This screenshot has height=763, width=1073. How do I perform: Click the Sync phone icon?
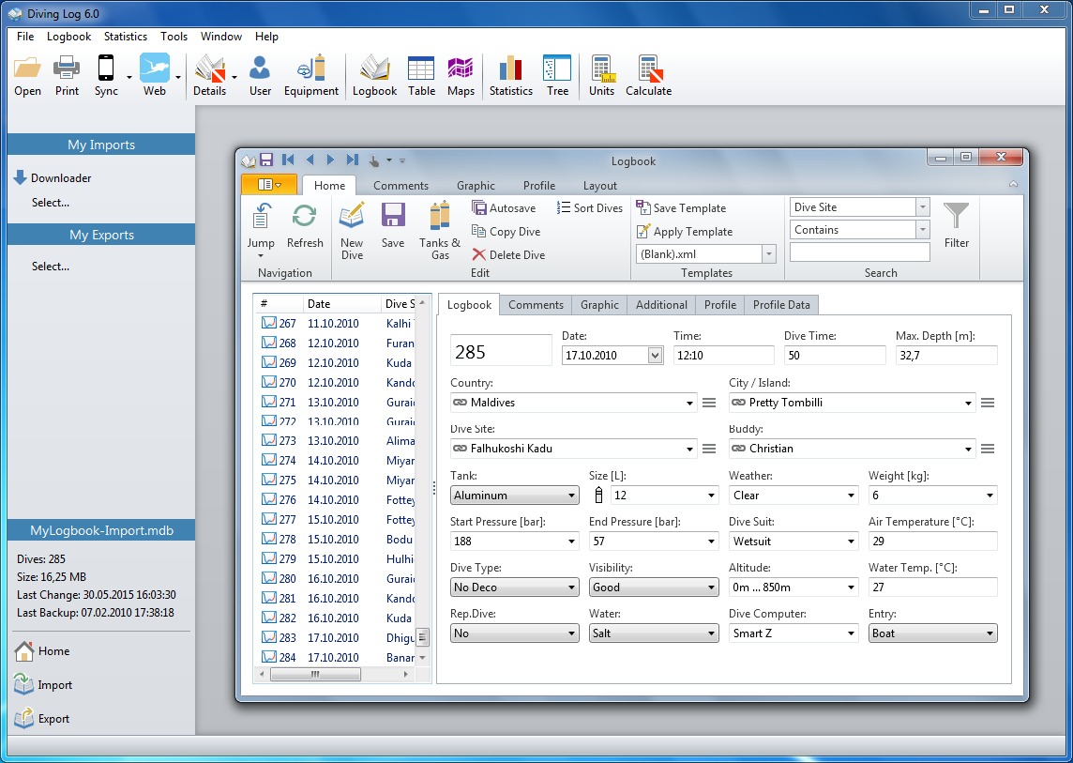(106, 69)
